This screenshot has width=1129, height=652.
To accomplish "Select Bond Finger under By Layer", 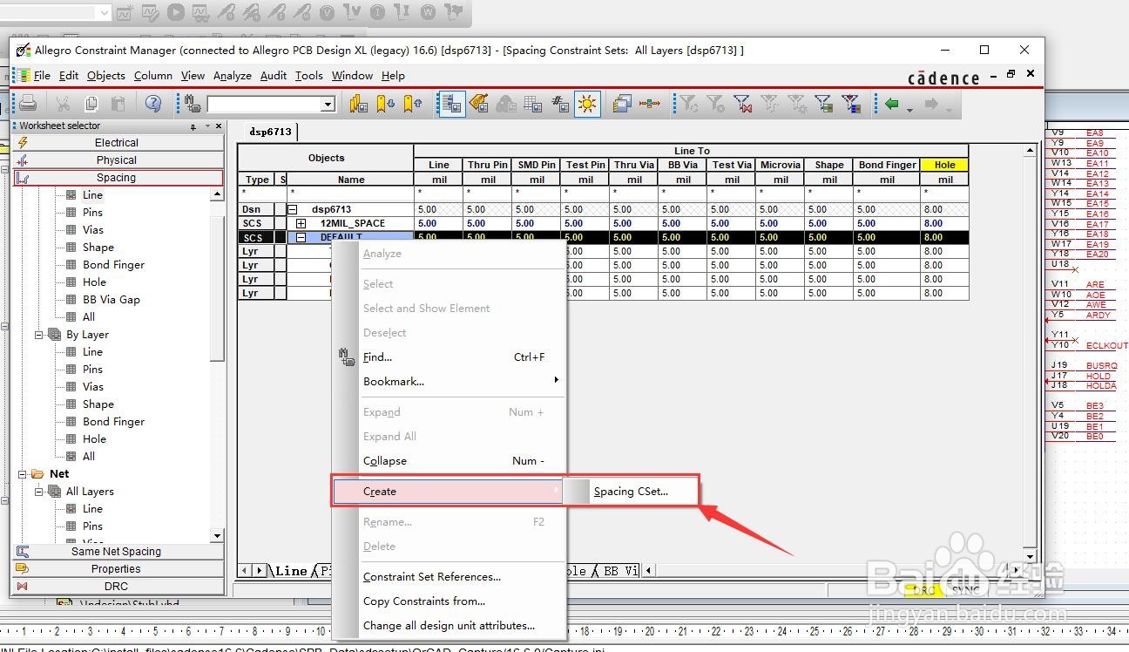I will (114, 421).
